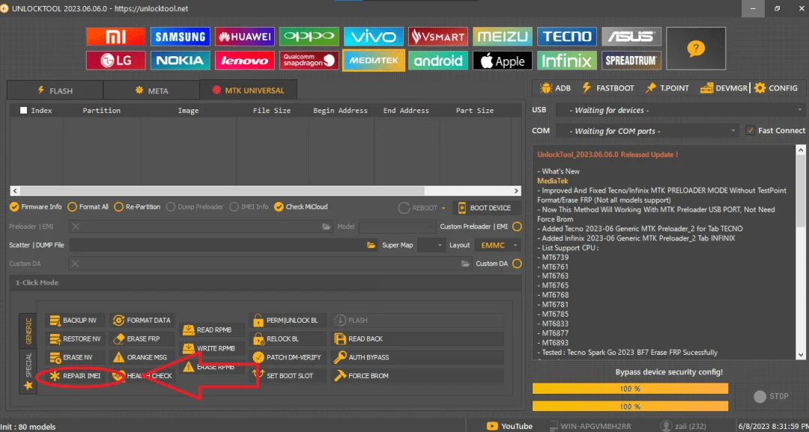Choose the Infinix brand tile
The height and width of the screenshot is (432, 809).
(567, 61)
